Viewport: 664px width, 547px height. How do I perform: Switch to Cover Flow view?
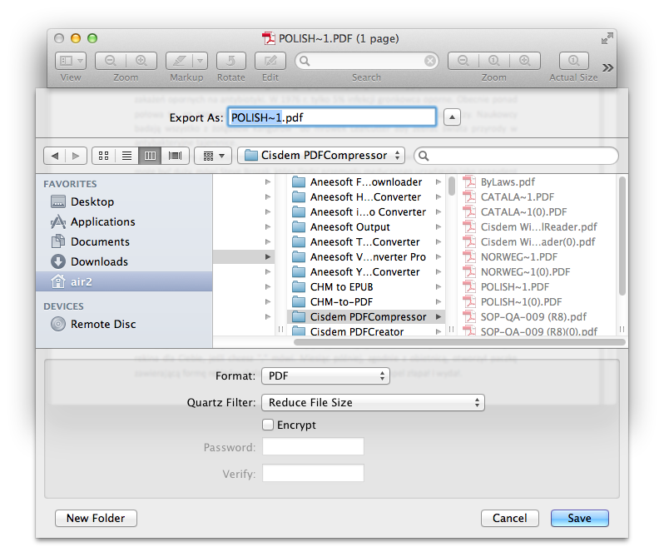click(175, 156)
